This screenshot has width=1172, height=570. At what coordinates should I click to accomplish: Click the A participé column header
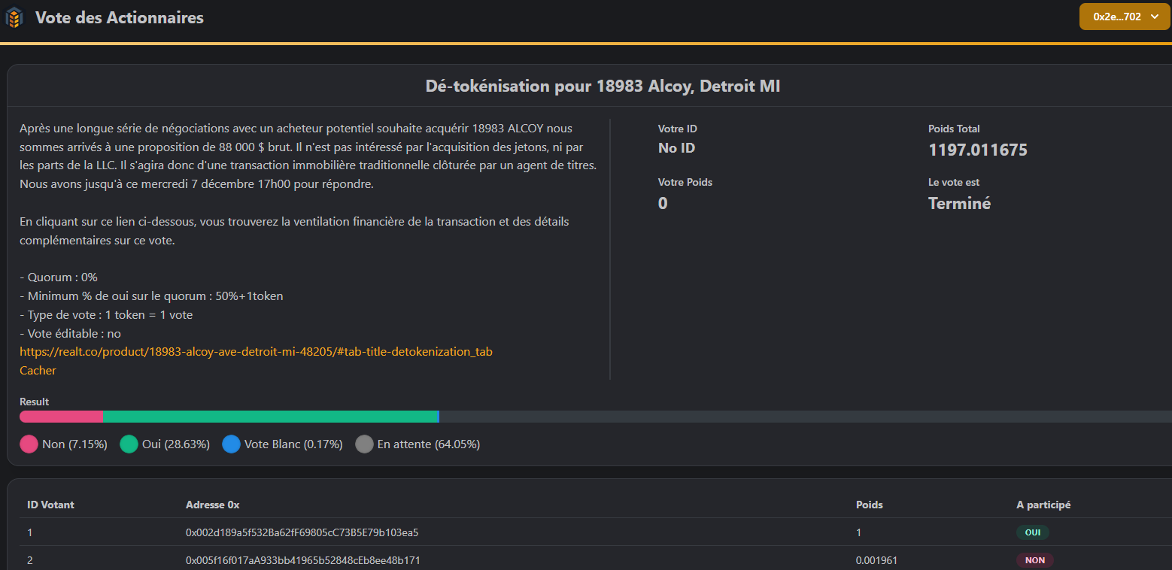click(x=1043, y=505)
